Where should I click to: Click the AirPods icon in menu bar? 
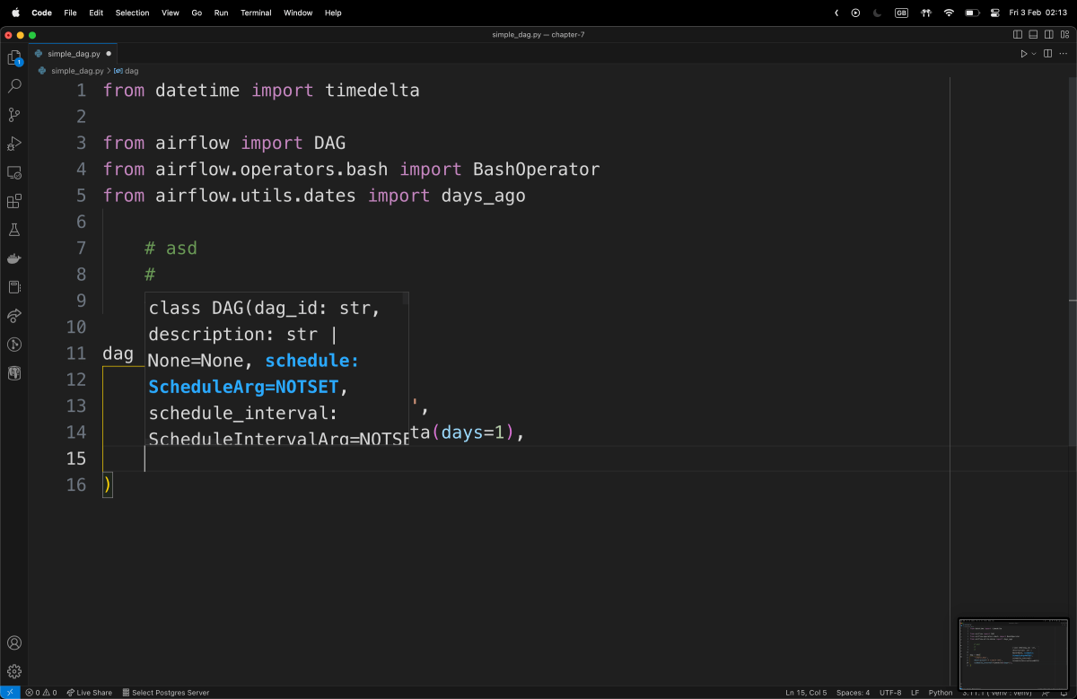tap(926, 13)
